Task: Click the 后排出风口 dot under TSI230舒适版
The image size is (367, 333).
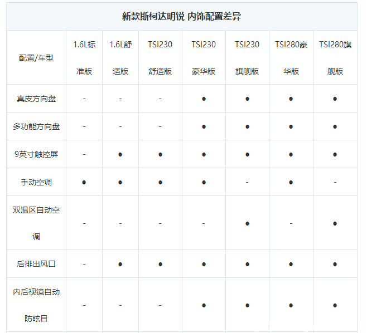Action: 160,264
